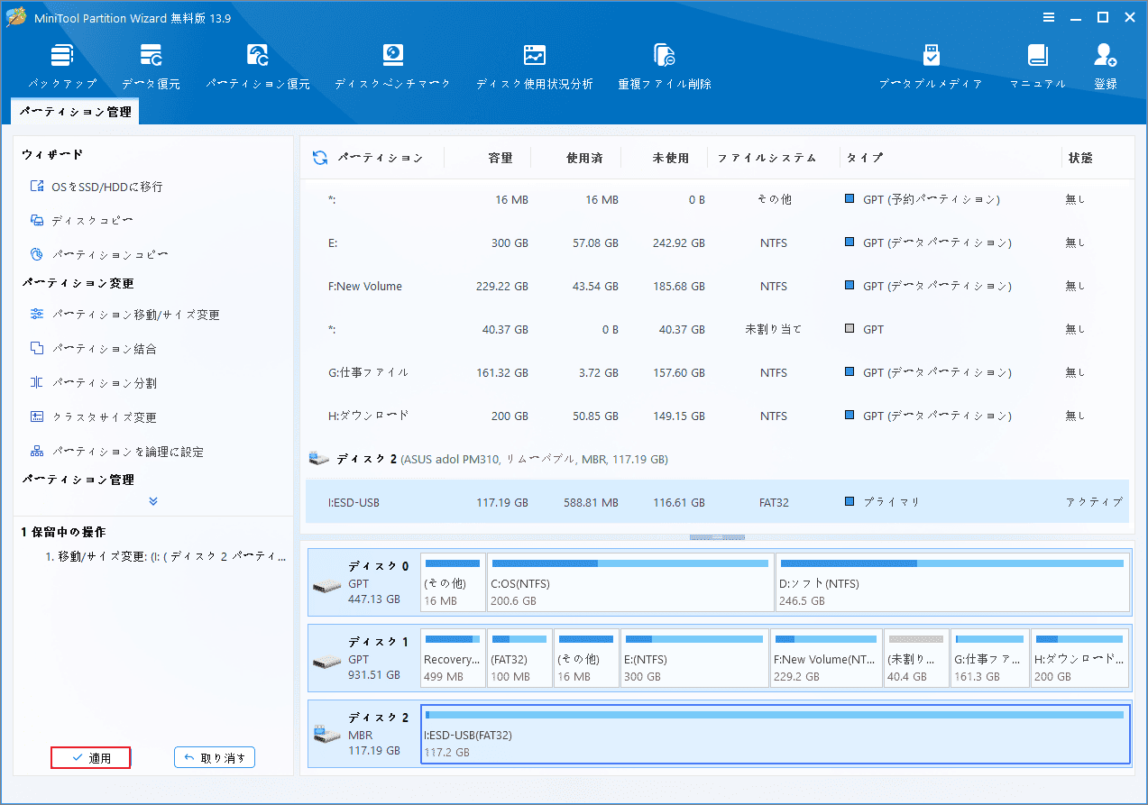Click ディスク 1 drive icon in disk map
1148x805 pixels.
pos(326,662)
